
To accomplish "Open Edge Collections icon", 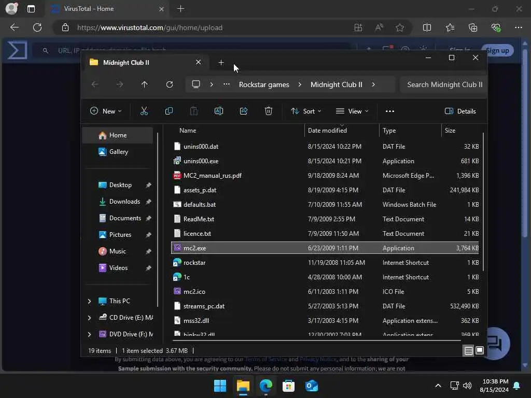I will [473, 27].
